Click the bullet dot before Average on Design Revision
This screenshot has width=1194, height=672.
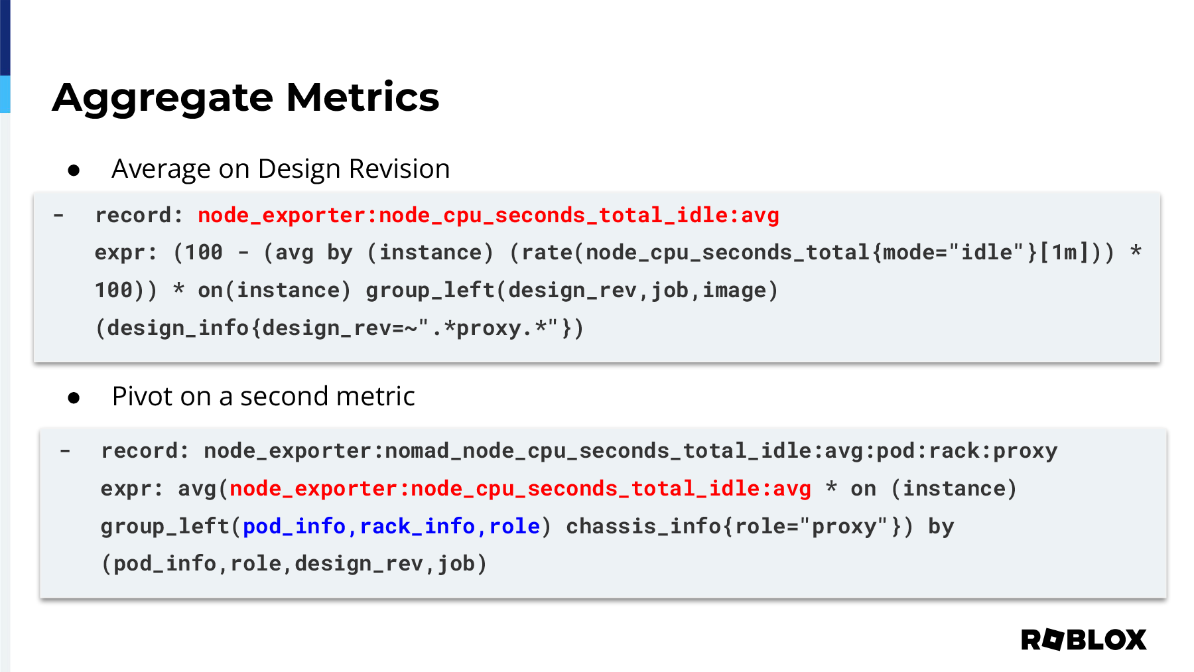coord(74,170)
